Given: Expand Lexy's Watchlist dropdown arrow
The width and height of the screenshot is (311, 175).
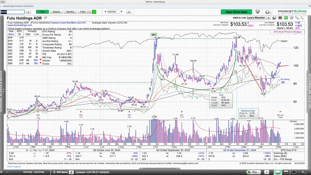Looking at the screenshot, I should click(268, 18).
